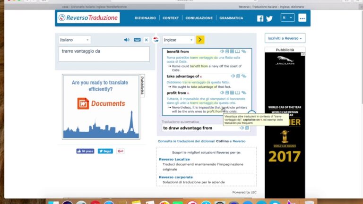Click the Documents translate ad banner

pyautogui.click(x=101, y=107)
